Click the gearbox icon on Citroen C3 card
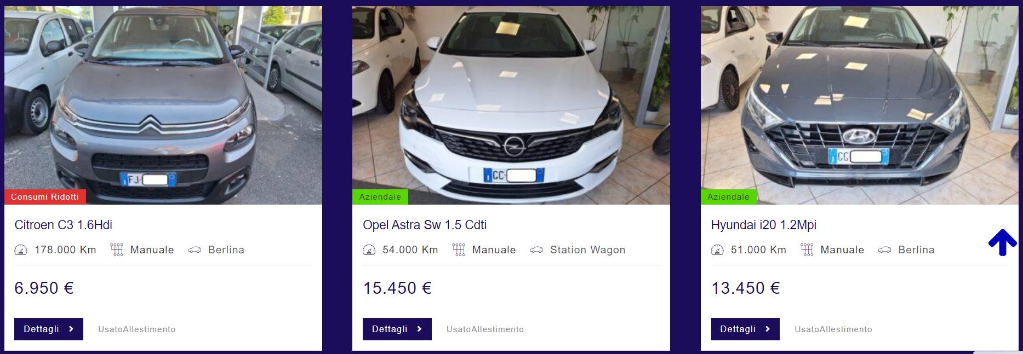The image size is (1023, 354). (x=117, y=250)
